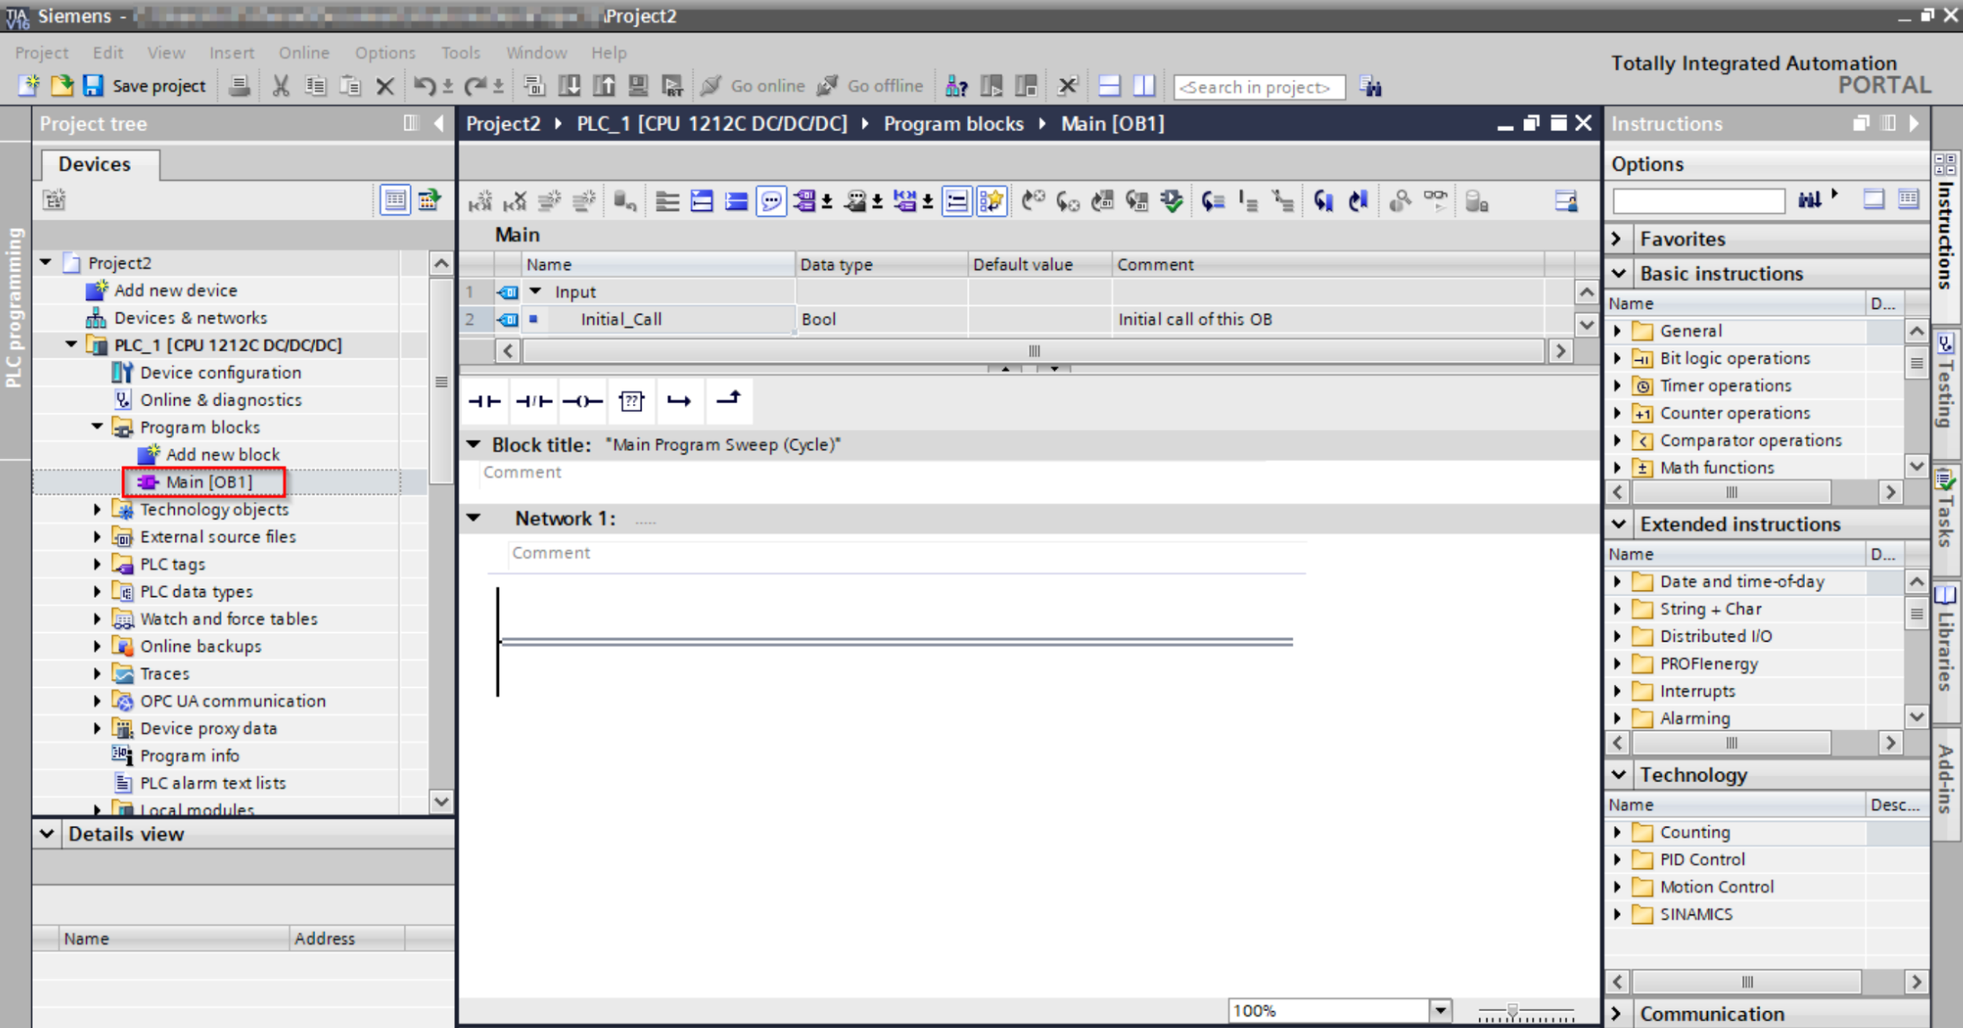Toggle horizontal editor split icon
The image size is (1963, 1028).
tap(1109, 86)
